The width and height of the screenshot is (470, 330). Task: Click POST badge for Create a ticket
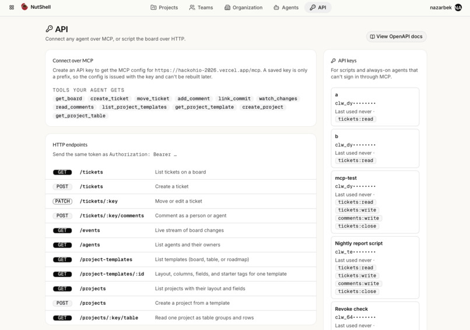click(x=62, y=186)
